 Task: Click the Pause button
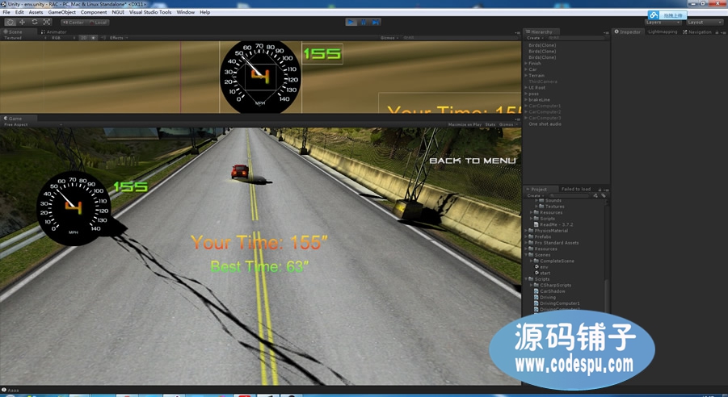pyautogui.click(x=364, y=22)
